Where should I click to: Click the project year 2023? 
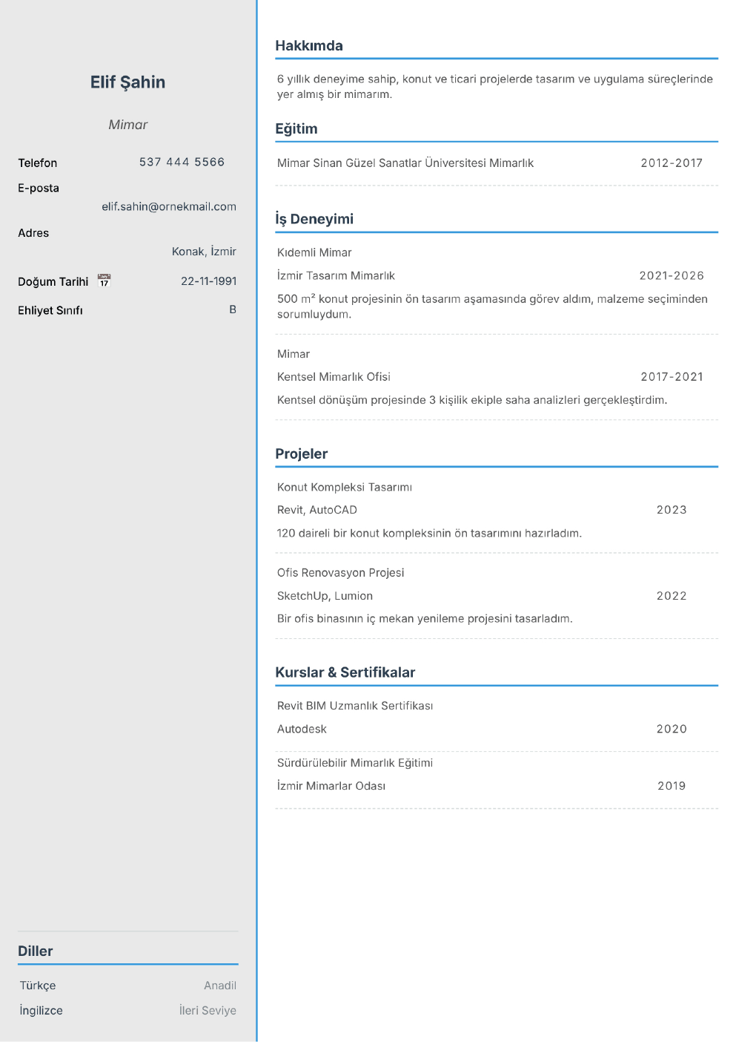pos(672,510)
